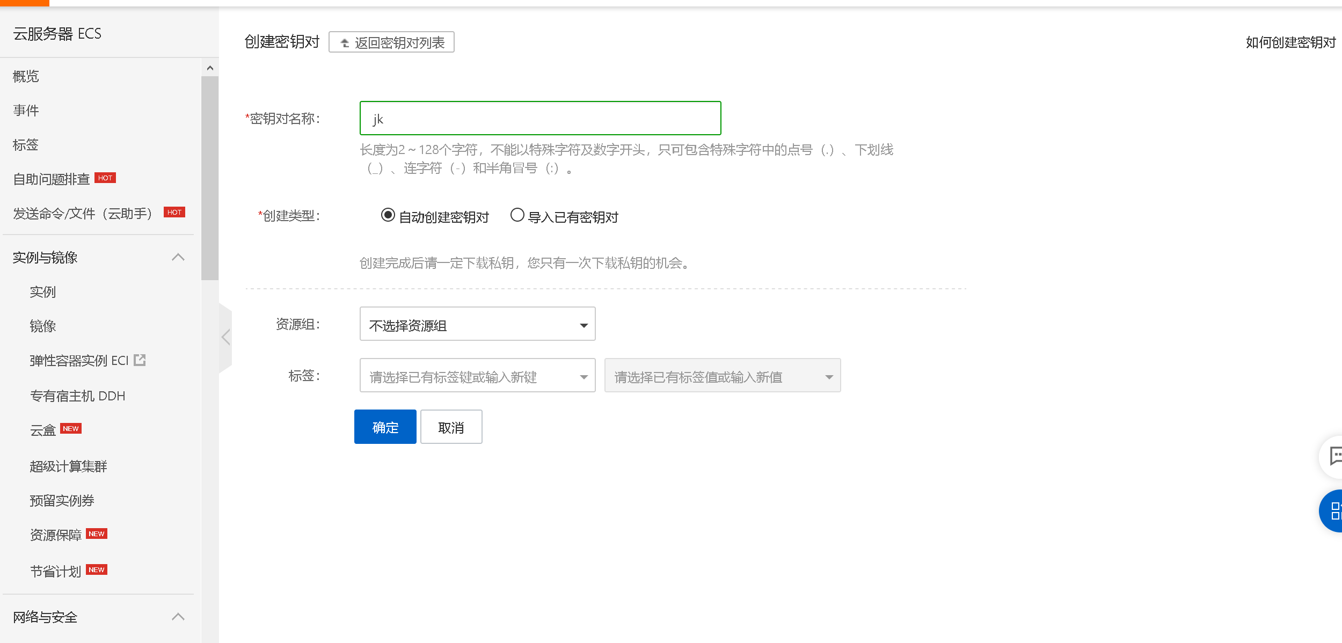Viewport: 1342px width, 643px height.
Task: Click the 云服务器 ECS title
Action: point(57,34)
